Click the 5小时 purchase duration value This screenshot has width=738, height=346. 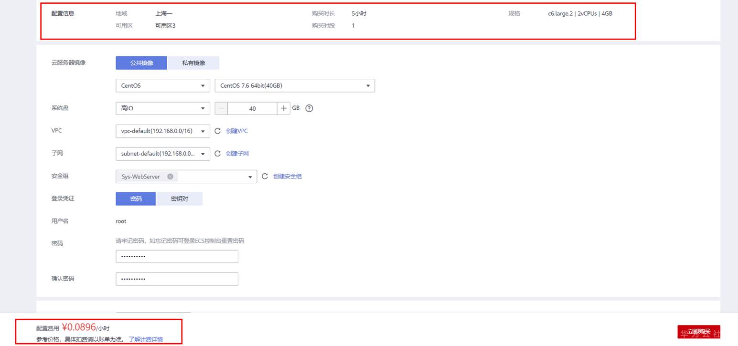click(x=359, y=13)
